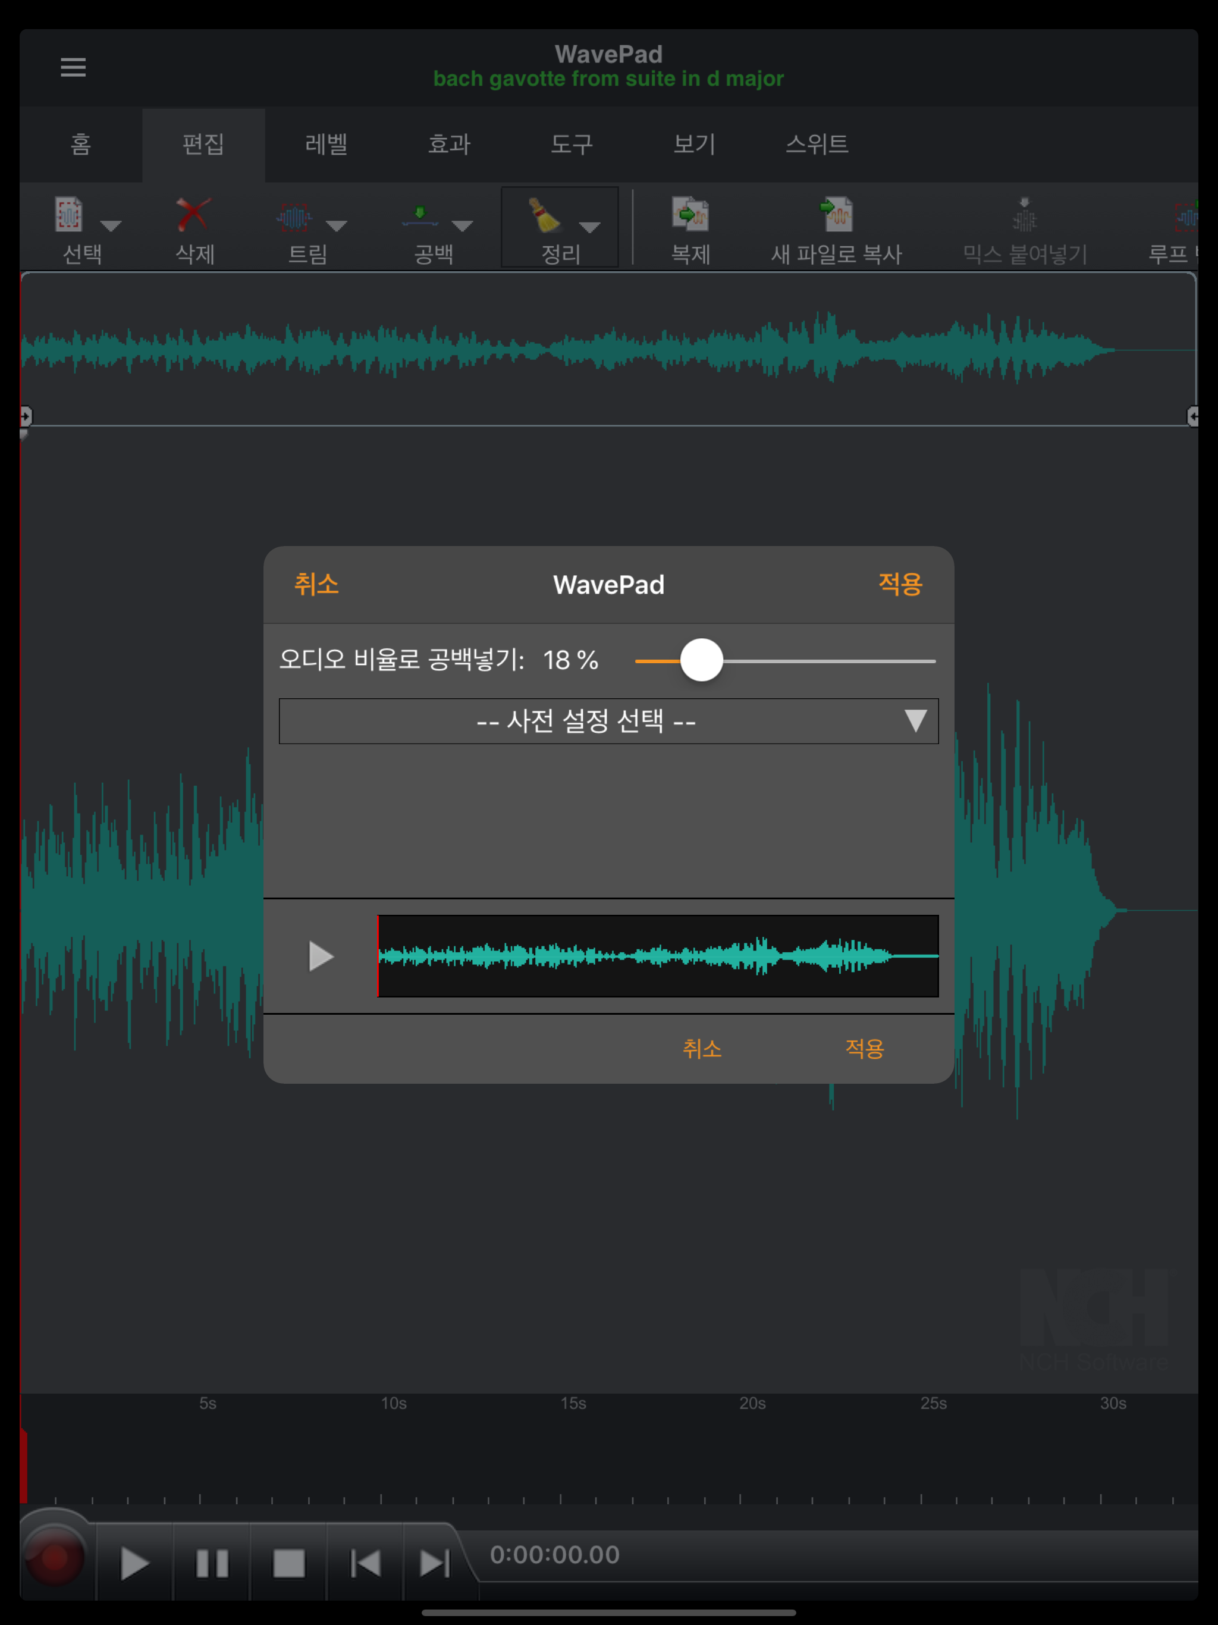Adjust the 오디오 비율로 공백넣기 slider

(x=702, y=660)
